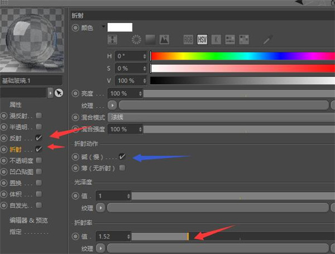335x254 pixels.
Task: Uncheck the 反射 (Reflection) channel checkbox
Action: [39, 138]
